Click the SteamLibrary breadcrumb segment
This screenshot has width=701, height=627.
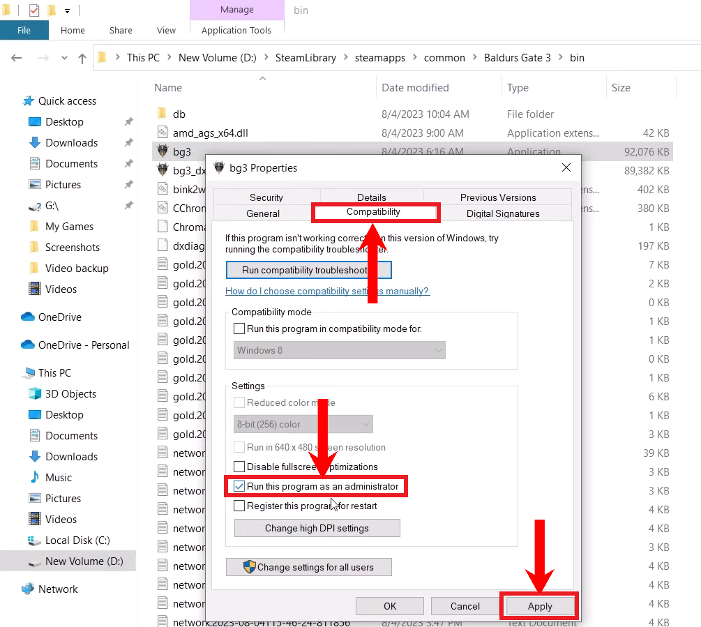coord(306,58)
